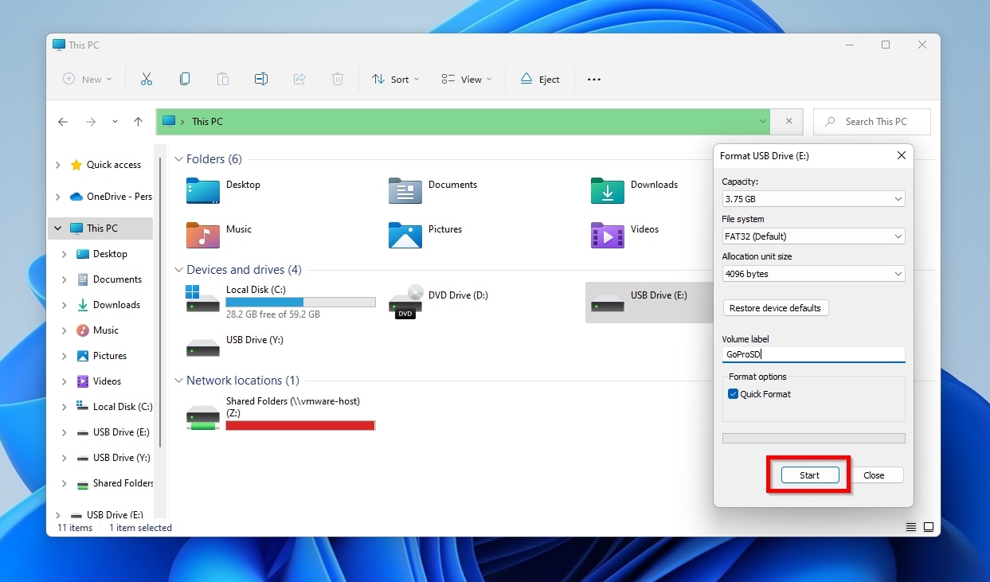Click the Local Disk C: capacity bar
990x582 pixels.
coord(300,302)
